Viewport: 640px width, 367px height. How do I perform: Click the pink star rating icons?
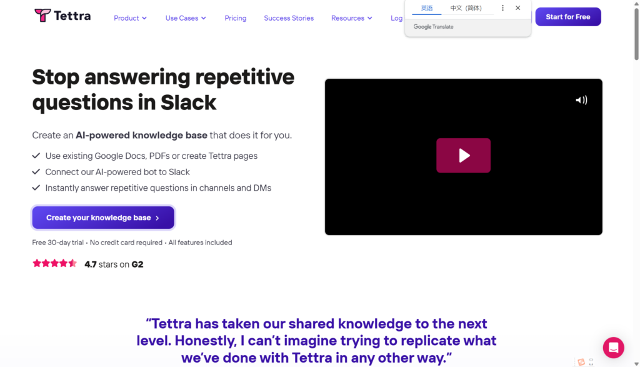point(54,264)
